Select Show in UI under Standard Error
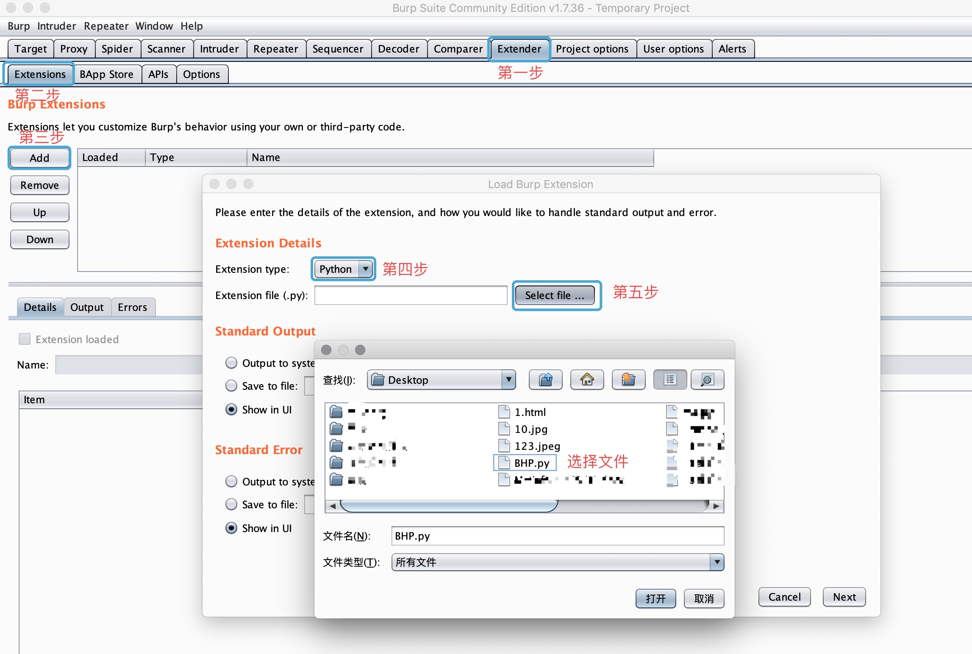This screenshot has height=654, width=972. click(x=231, y=528)
